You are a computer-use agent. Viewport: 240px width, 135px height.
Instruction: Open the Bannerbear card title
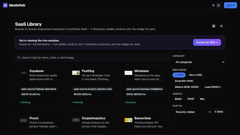143,118
